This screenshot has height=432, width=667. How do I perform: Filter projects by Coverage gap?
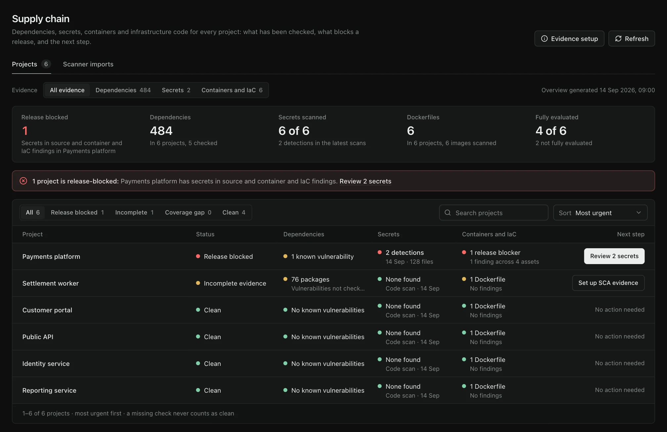(x=188, y=212)
